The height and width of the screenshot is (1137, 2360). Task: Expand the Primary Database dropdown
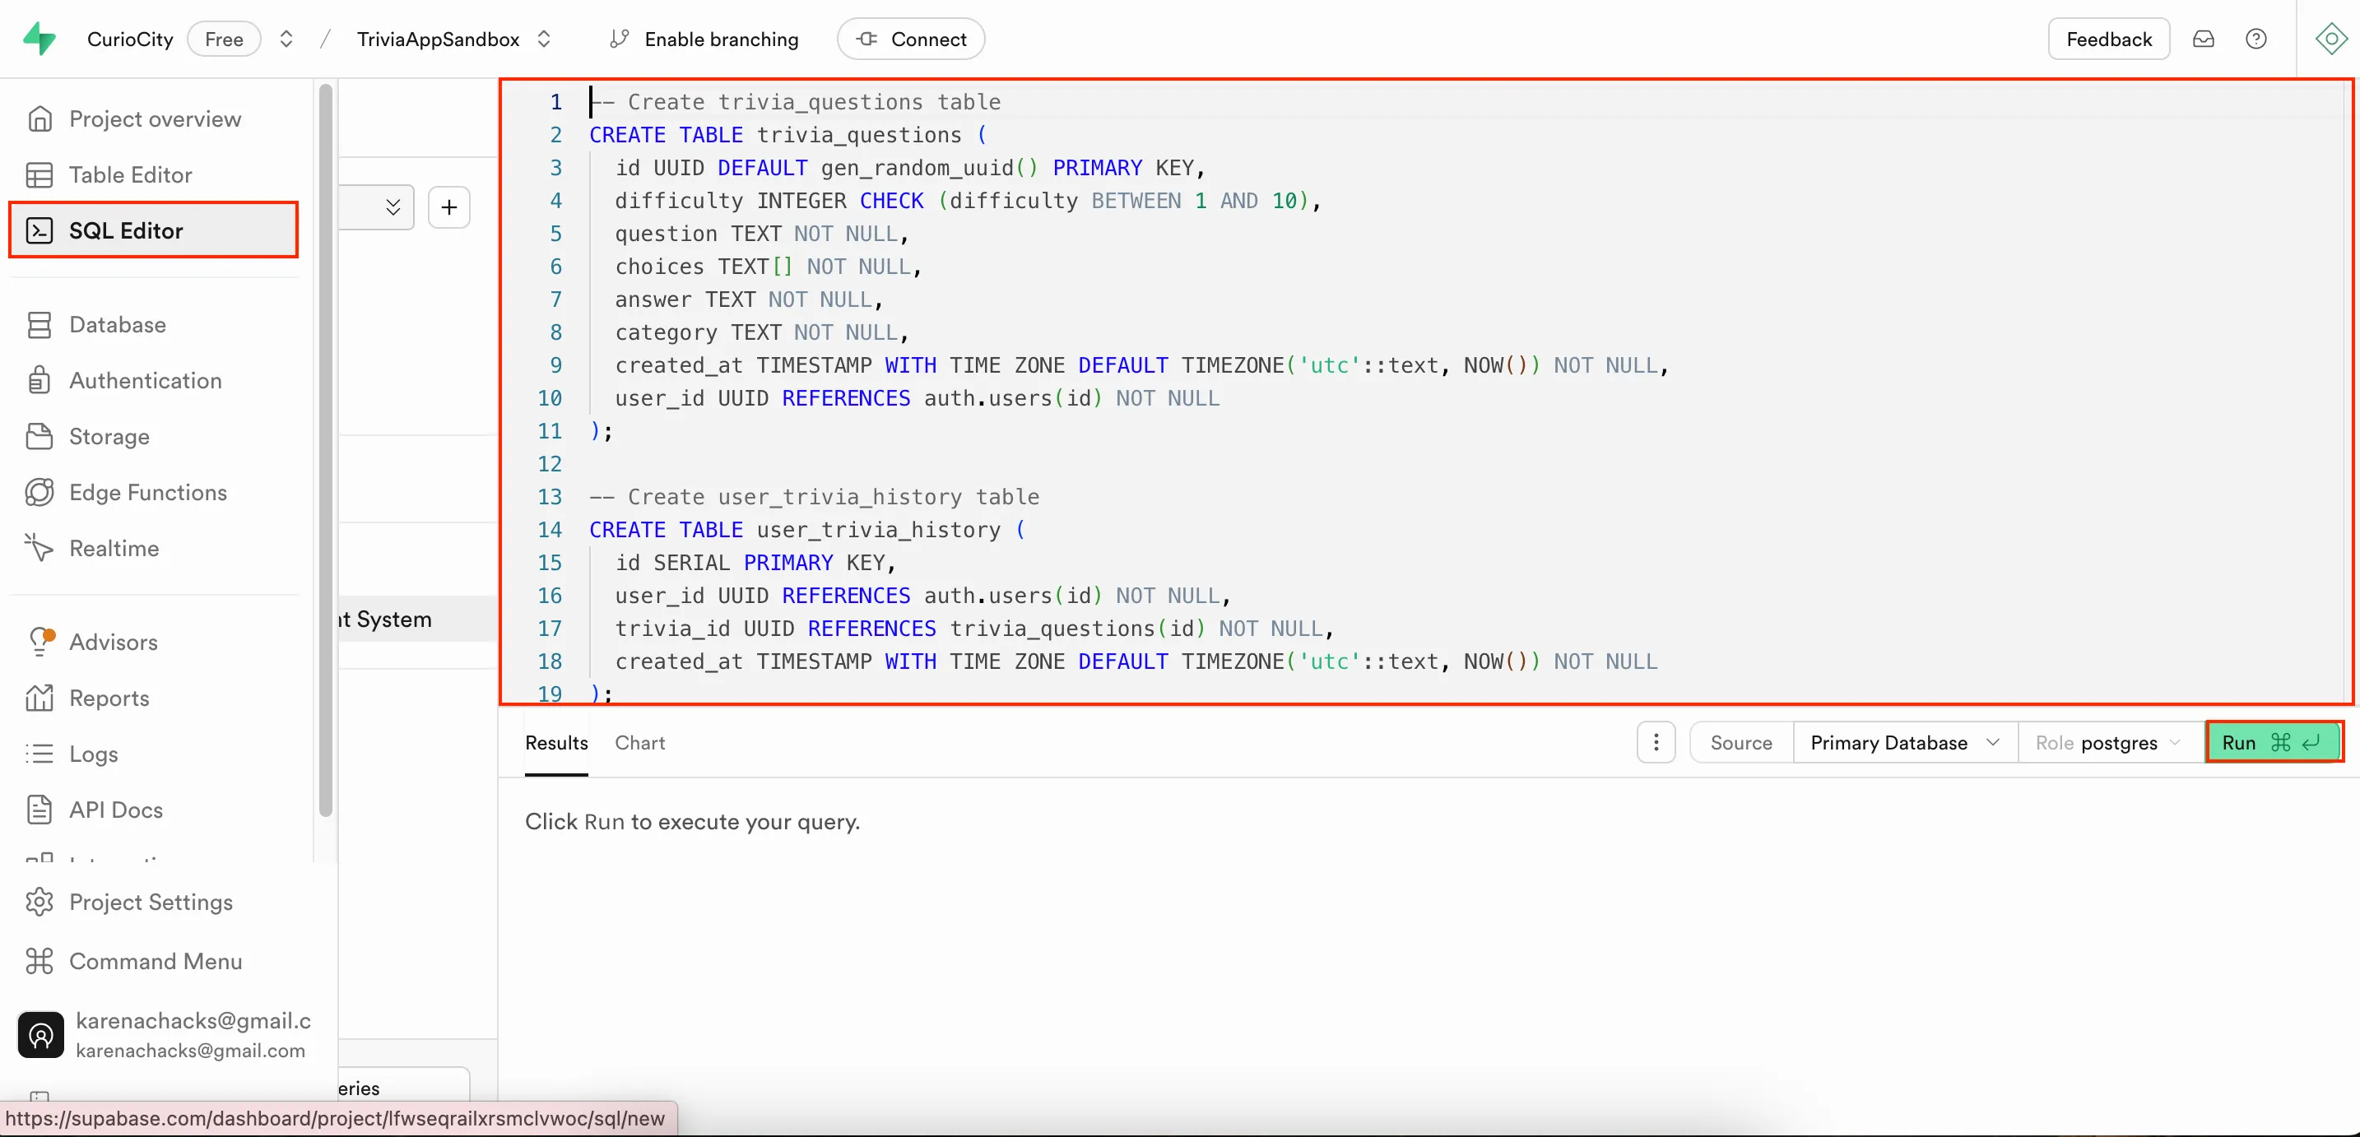click(1902, 742)
